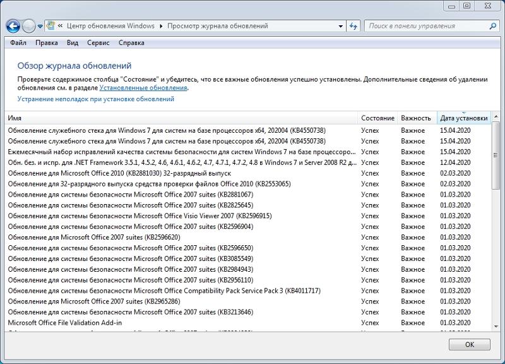The width and height of the screenshot is (505, 364).
Task: Sort list by the Имя column header
Action: [x=181, y=118]
